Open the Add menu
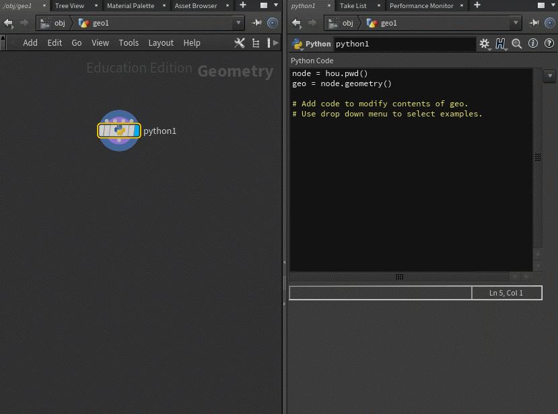Image resolution: width=558 pixels, height=414 pixels. [x=30, y=42]
